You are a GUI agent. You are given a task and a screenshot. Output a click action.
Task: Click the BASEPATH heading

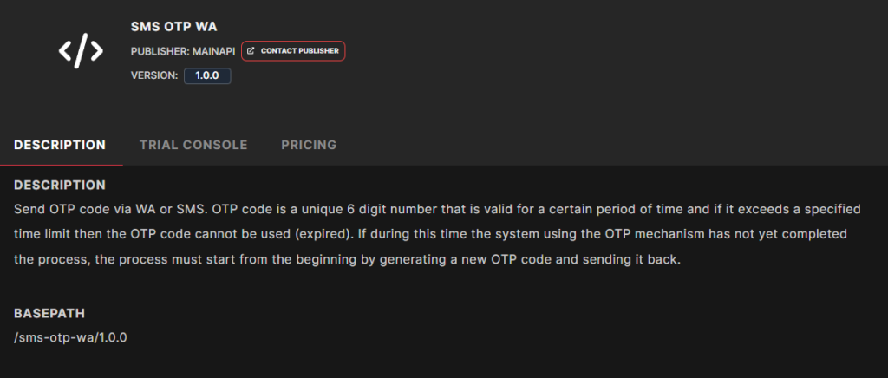tap(49, 312)
